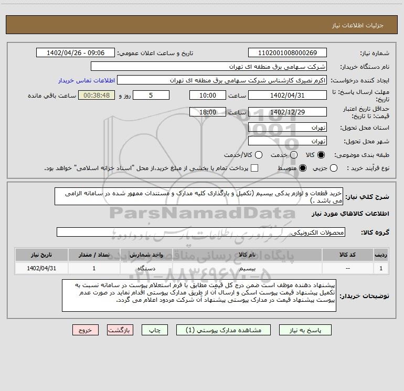Click the ردیف column header
This screenshot has height=391, width=404.
point(381,255)
